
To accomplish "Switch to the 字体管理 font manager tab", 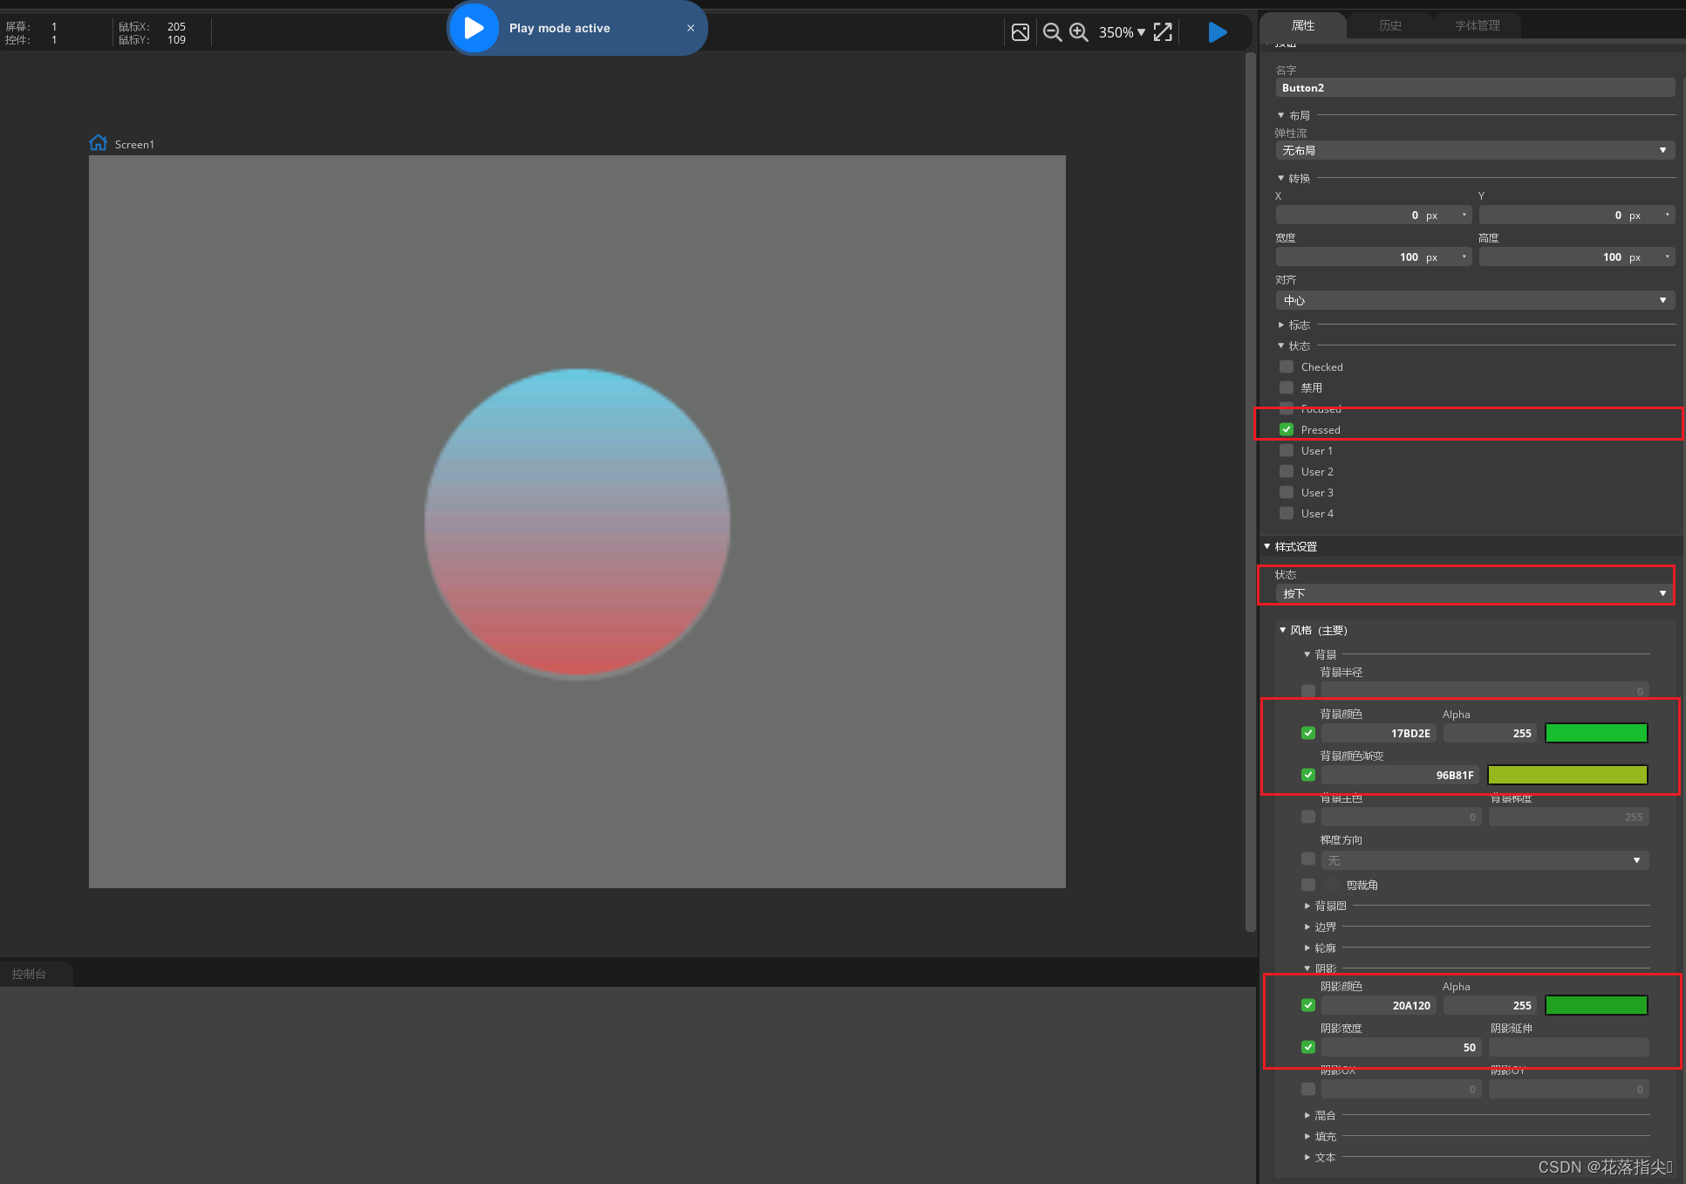I will [x=1477, y=25].
